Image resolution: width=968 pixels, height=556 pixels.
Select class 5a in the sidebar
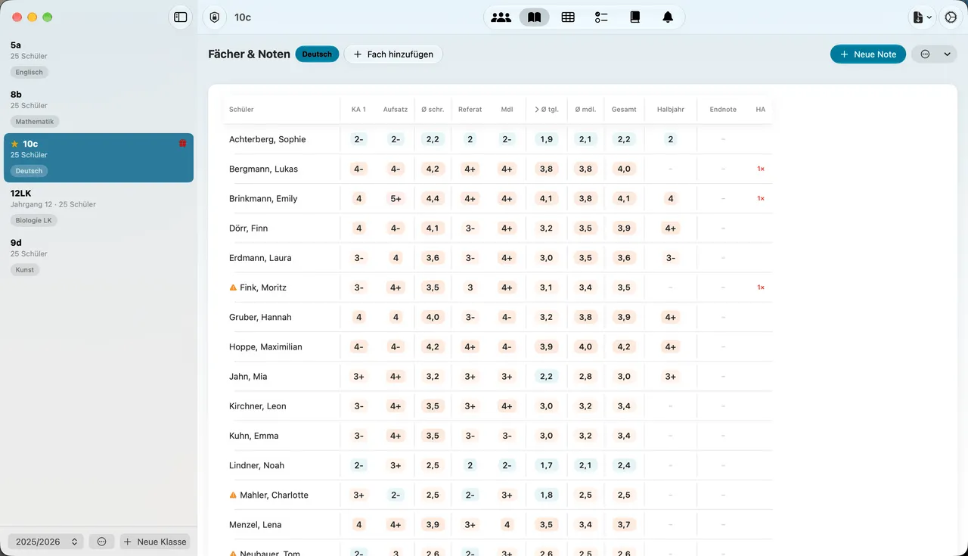(x=98, y=60)
